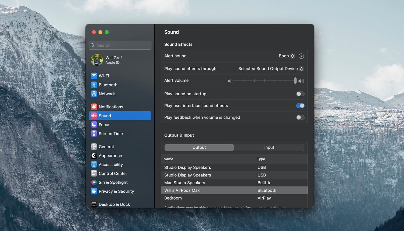The height and width of the screenshot is (231, 404).
Task: Open Siri & Spotlight label
Action: [113, 182]
